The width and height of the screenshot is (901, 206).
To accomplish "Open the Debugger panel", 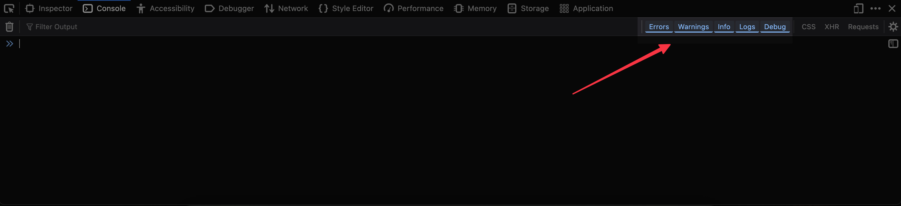I will (229, 8).
